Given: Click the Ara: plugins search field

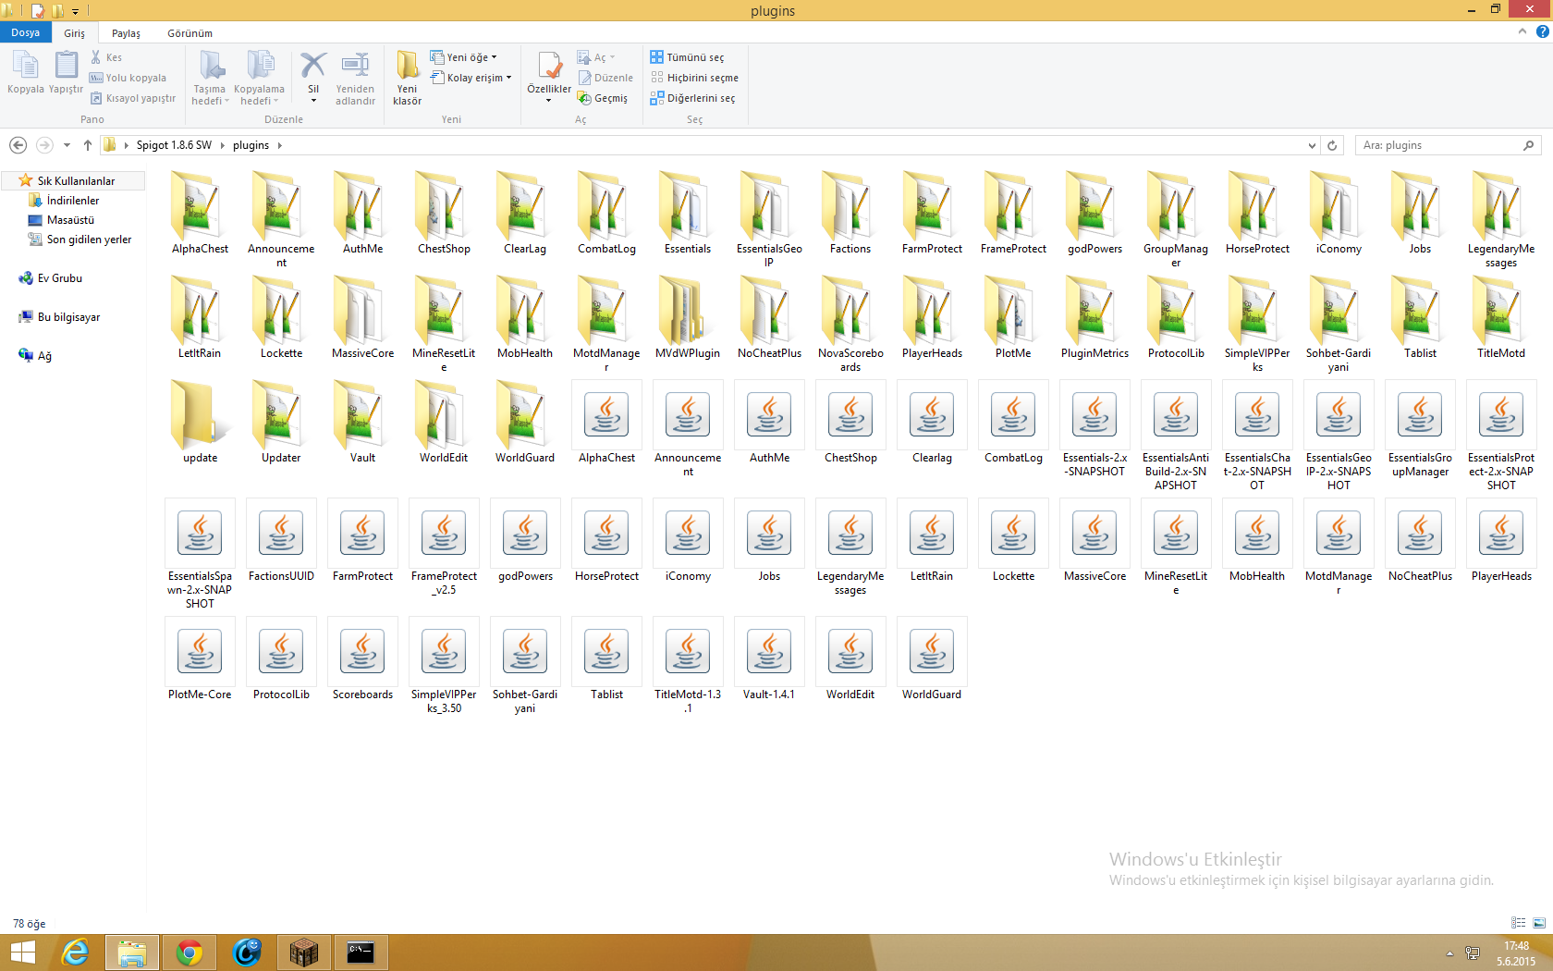Looking at the screenshot, I should 1449,145.
